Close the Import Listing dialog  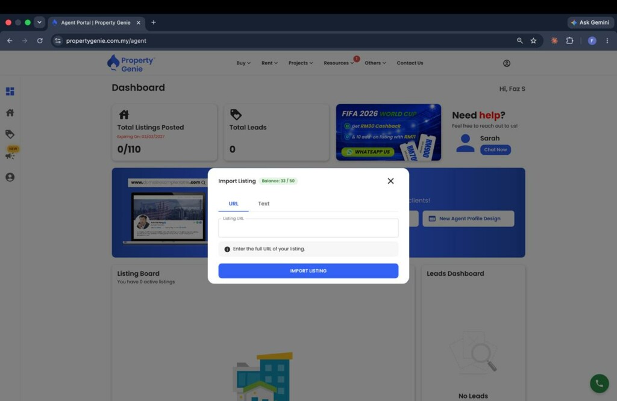pyautogui.click(x=390, y=181)
